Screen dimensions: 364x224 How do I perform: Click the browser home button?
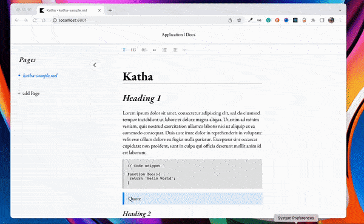(44, 20)
